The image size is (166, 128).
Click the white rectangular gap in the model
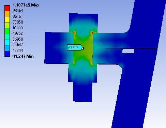(x=128, y=51)
